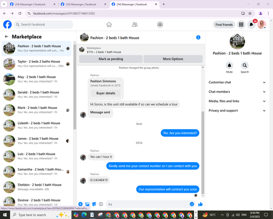Mute this conversation with the bell icon
This screenshot has height=219, width=273.
[x=229, y=65]
